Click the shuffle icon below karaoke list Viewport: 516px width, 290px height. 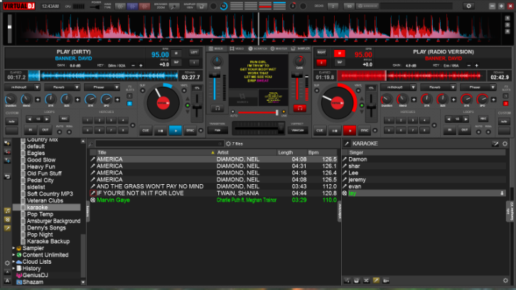[x=366, y=281]
